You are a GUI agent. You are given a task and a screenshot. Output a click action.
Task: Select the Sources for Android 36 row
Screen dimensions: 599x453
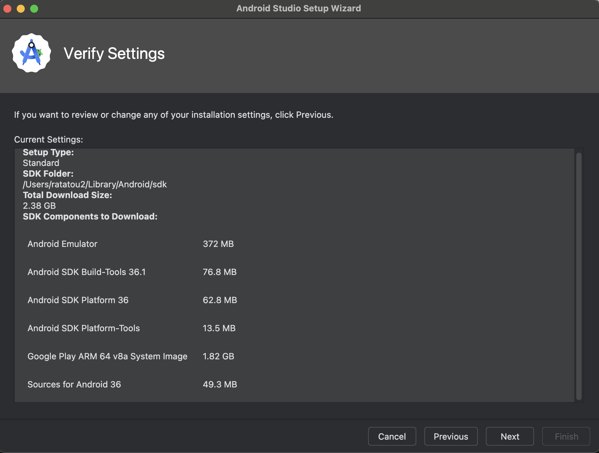coord(74,384)
